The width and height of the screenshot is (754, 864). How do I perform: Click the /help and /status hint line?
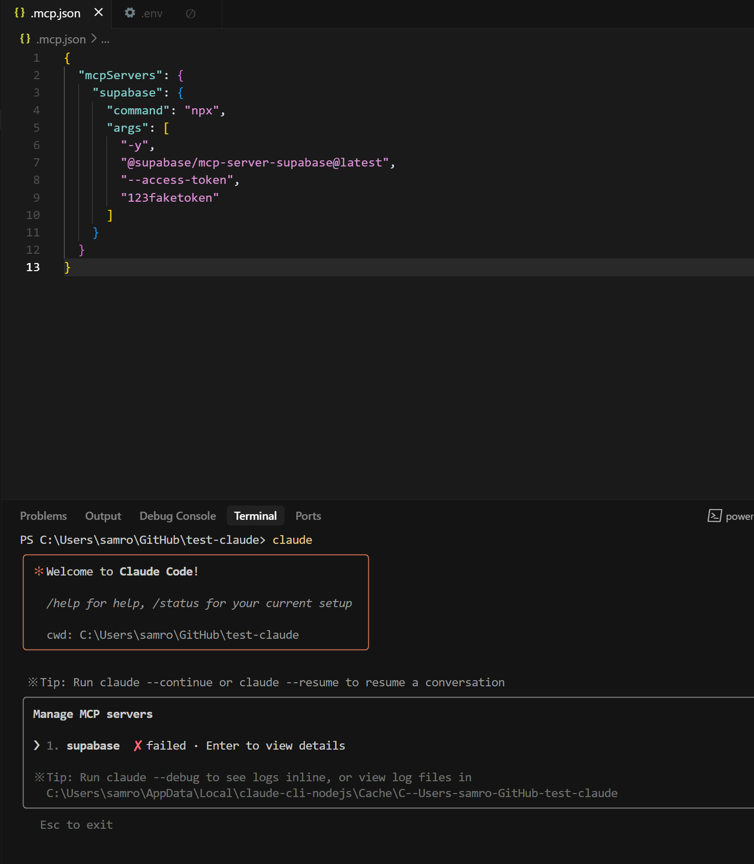tap(199, 603)
